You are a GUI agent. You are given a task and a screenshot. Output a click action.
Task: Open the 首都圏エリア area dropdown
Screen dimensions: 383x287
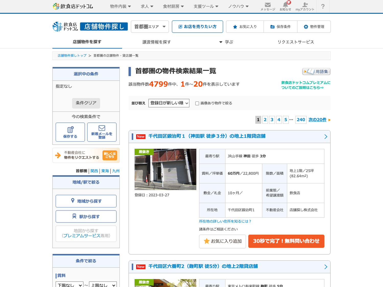(x=150, y=27)
